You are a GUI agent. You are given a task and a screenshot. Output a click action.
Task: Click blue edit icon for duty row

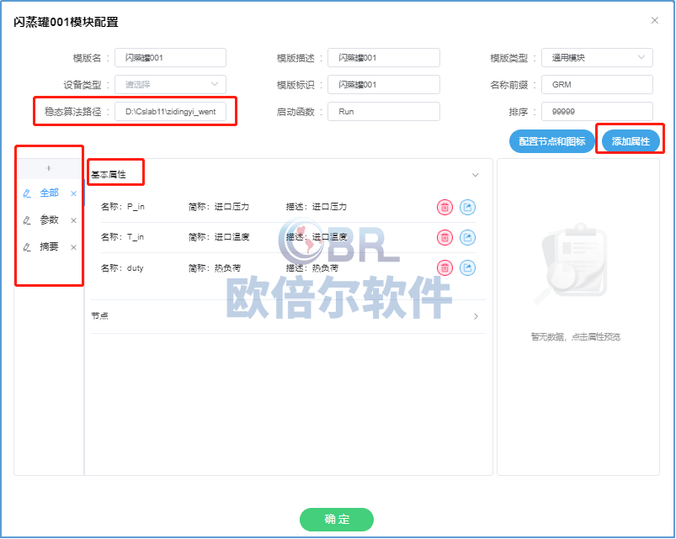click(467, 267)
